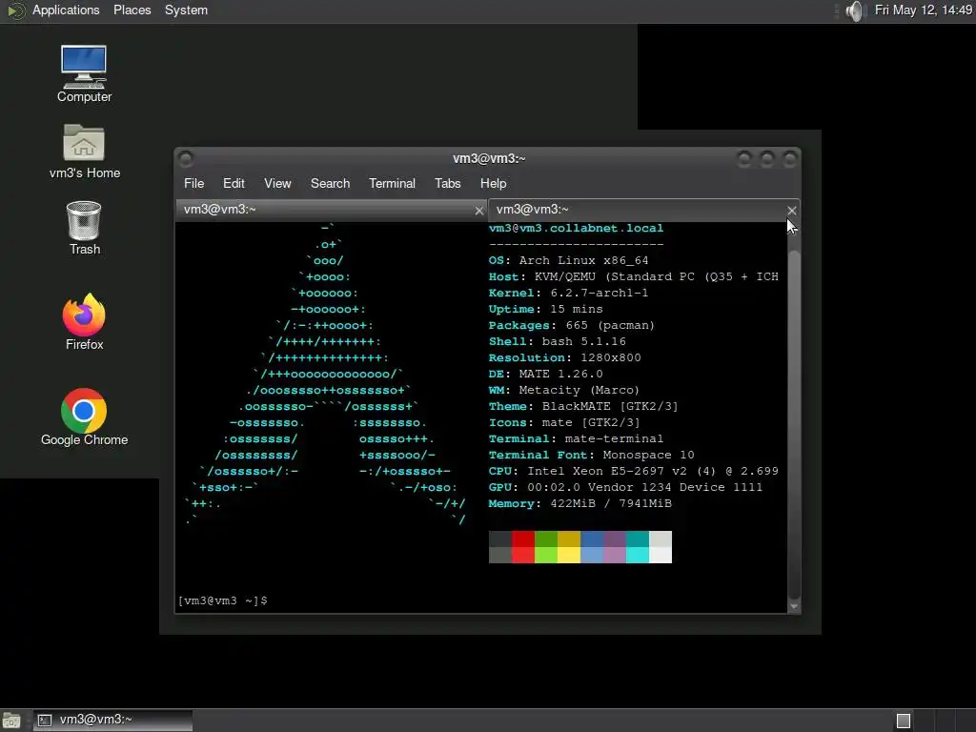Click the Terminal: mate-terminal line
The height and width of the screenshot is (732, 976).
pos(576,438)
